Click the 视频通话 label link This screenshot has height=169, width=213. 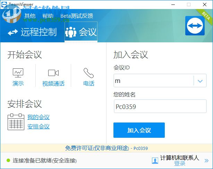(53, 83)
